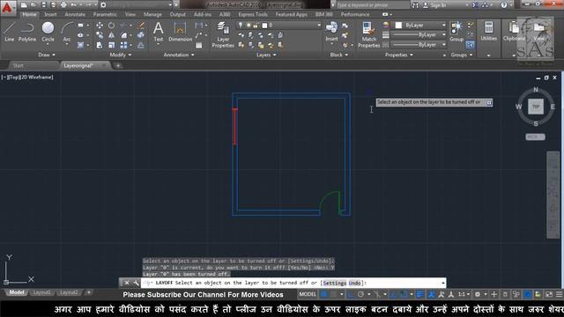564x317 pixels.
Task: Toggle Ortho mode in status bar
Action: (351, 294)
